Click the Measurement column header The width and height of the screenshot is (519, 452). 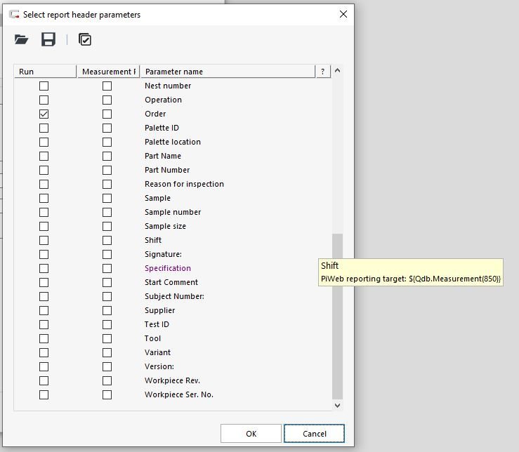click(107, 72)
